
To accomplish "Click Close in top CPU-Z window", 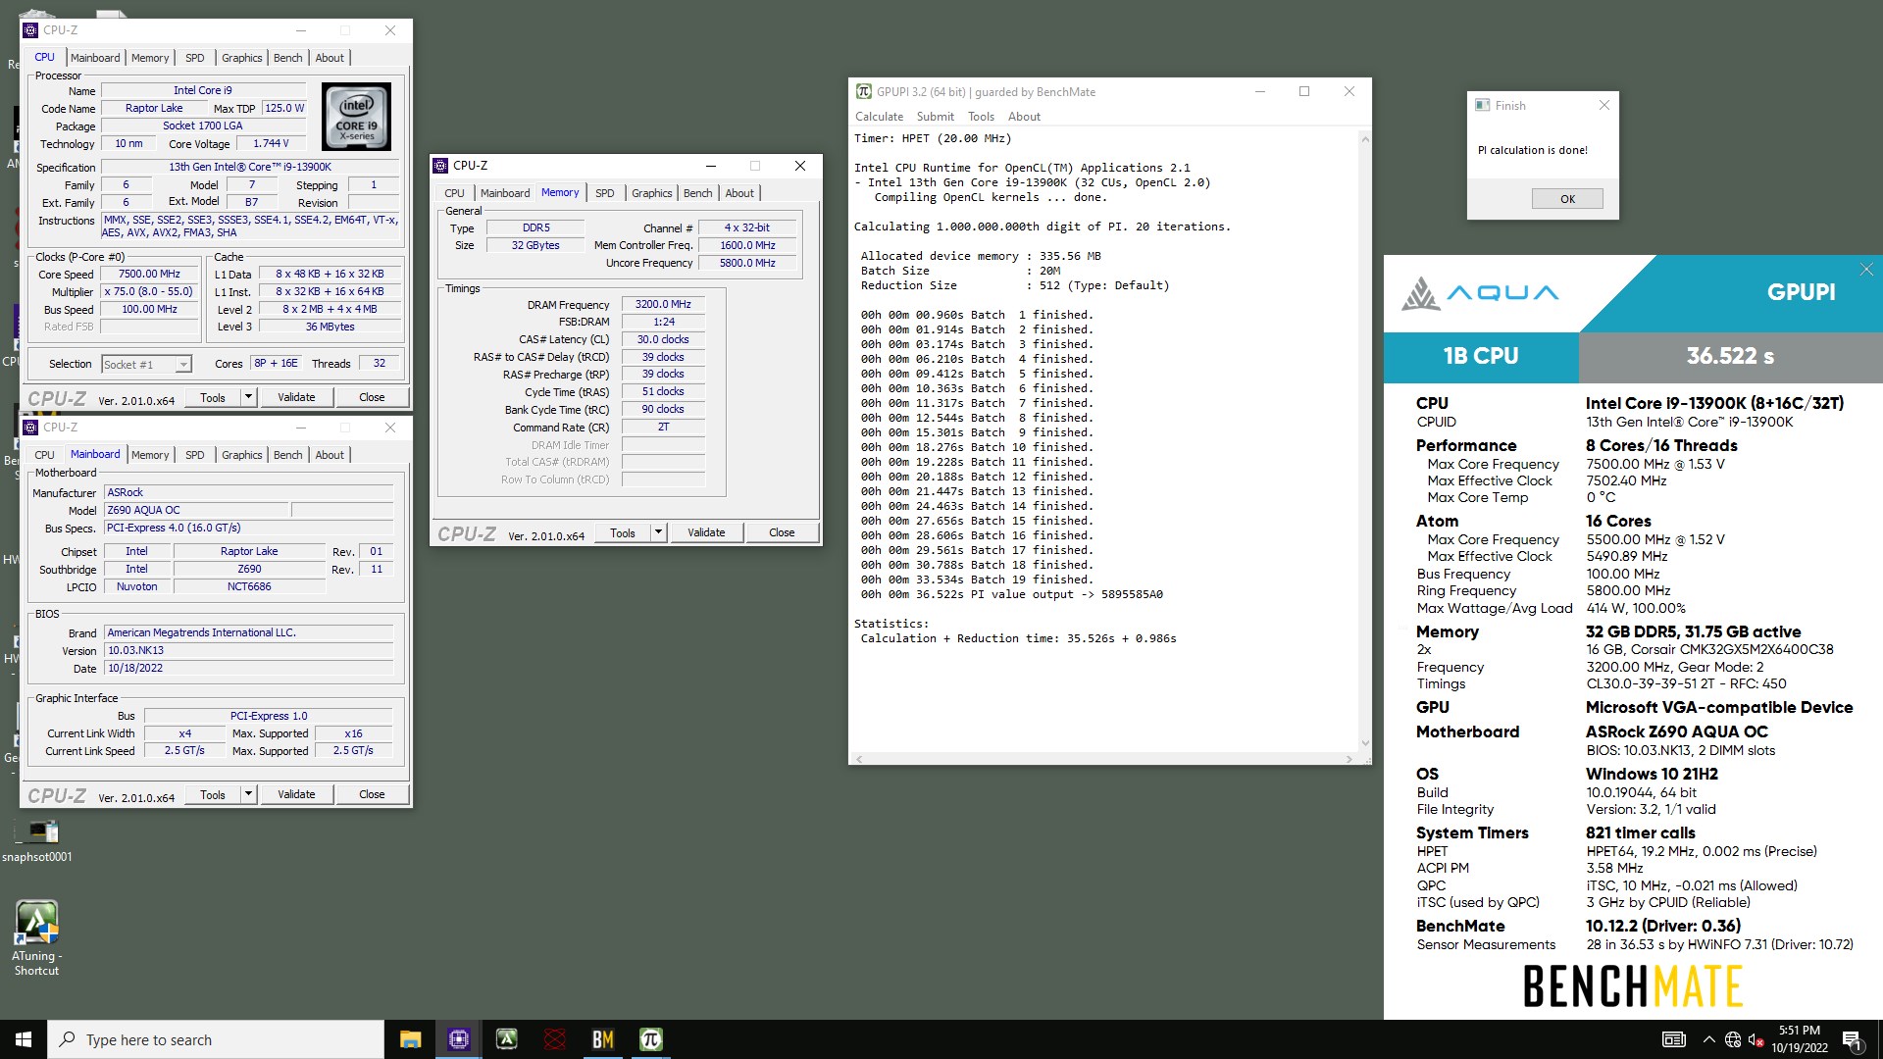I will click(372, 397).
